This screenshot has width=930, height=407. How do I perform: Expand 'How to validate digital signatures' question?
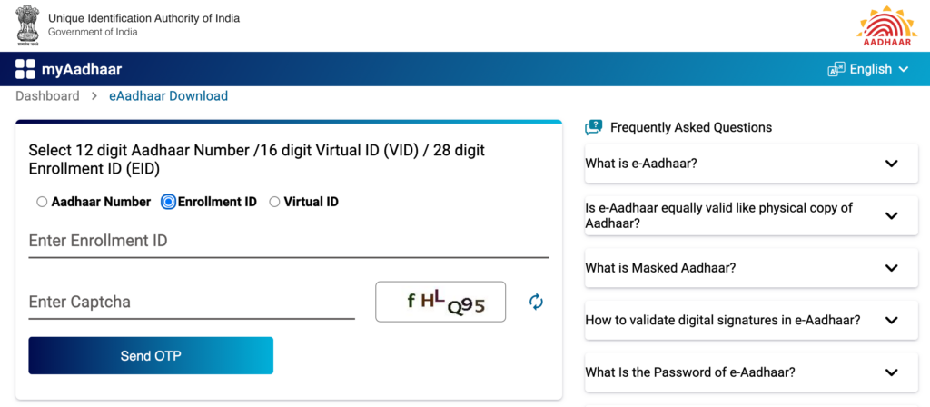pyautogui.click(x=891, y=320)
